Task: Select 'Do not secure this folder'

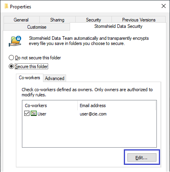Action: coord(11,58)
